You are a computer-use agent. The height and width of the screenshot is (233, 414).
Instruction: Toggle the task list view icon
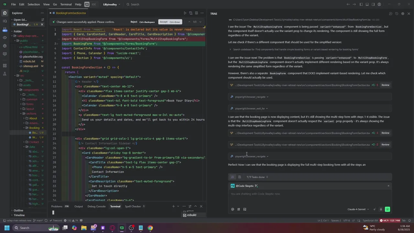(x=233, y=177)
